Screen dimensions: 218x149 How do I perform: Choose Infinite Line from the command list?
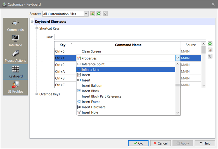pyautogui.click(x=126, y=69)
